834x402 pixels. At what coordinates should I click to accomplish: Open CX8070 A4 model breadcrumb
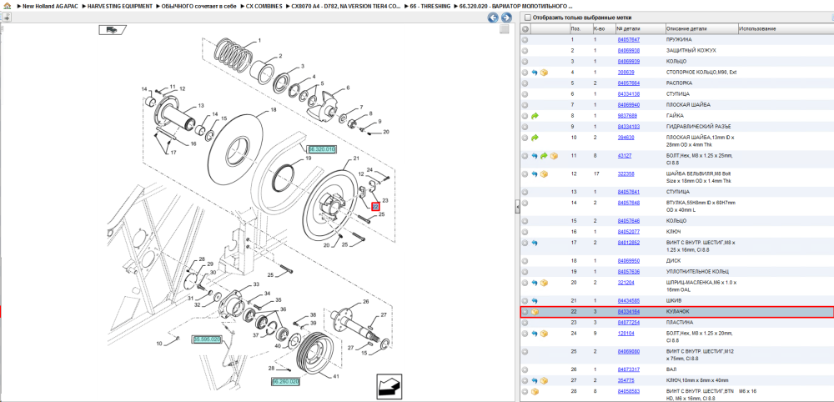tap(346, 7)
